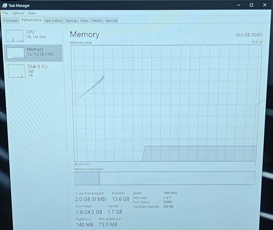The height and width of the screenshot is (230, 273).
Task: Click the Memory 2.2/15.8 GB (14%) label
Action: 40,52
